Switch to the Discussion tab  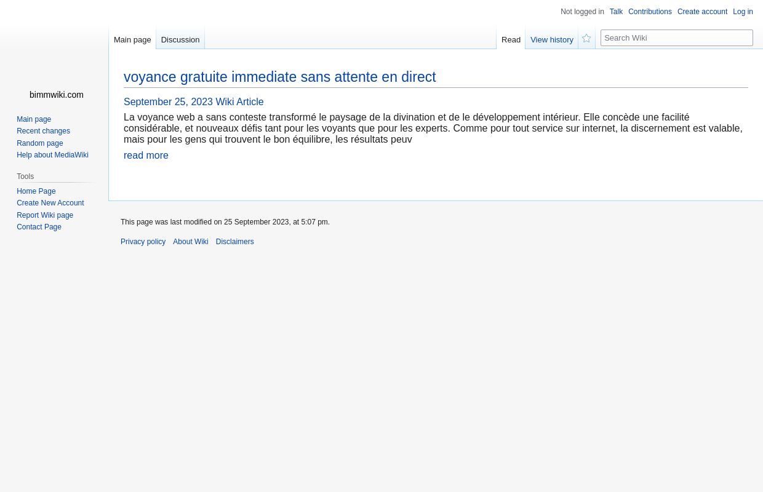point(180,39)
